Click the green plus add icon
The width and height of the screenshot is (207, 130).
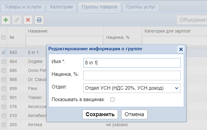pos(5,20)
